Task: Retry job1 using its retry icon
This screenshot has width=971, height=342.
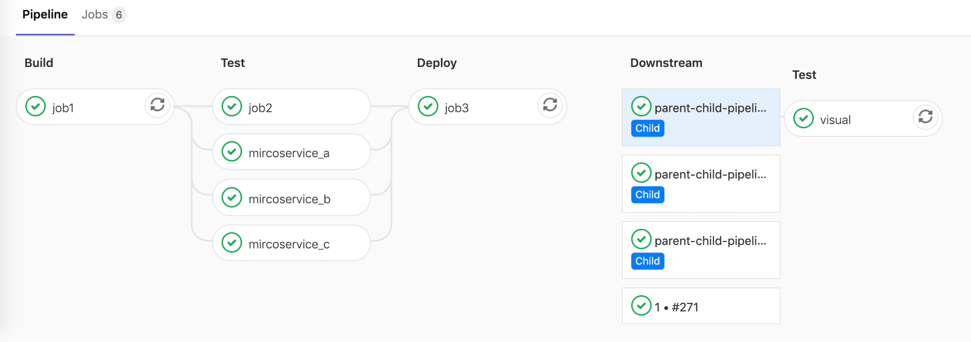Action: [157, 105]
